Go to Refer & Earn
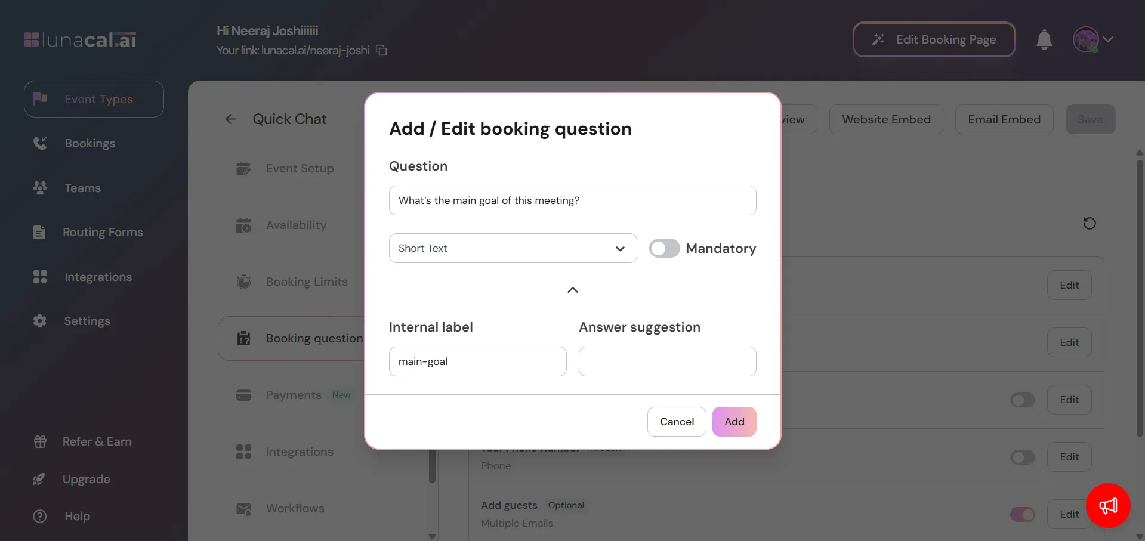This screenshot has width=1145, height=541. (97, 441)
